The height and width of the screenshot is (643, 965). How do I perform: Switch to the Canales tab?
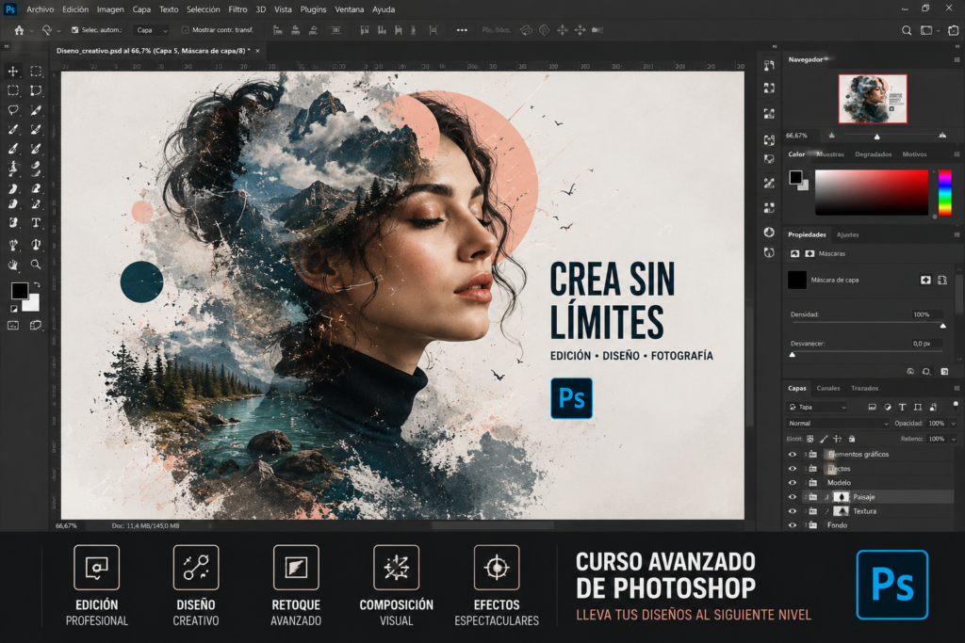click(827, 389)
